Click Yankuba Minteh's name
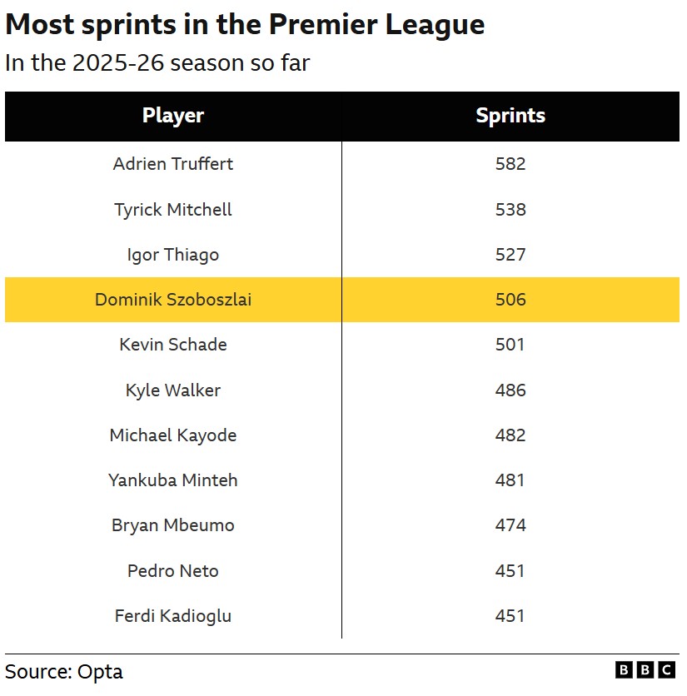687x696 pixels. point(173,480)
